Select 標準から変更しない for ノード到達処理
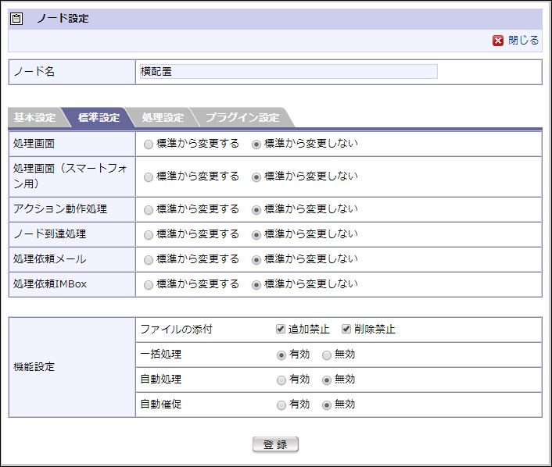The height and width of the screenshot is (467, 552). (256, 234)
